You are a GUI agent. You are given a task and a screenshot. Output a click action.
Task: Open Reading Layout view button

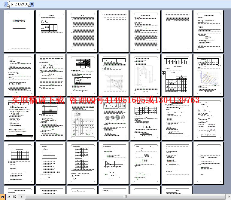(15, 197)
